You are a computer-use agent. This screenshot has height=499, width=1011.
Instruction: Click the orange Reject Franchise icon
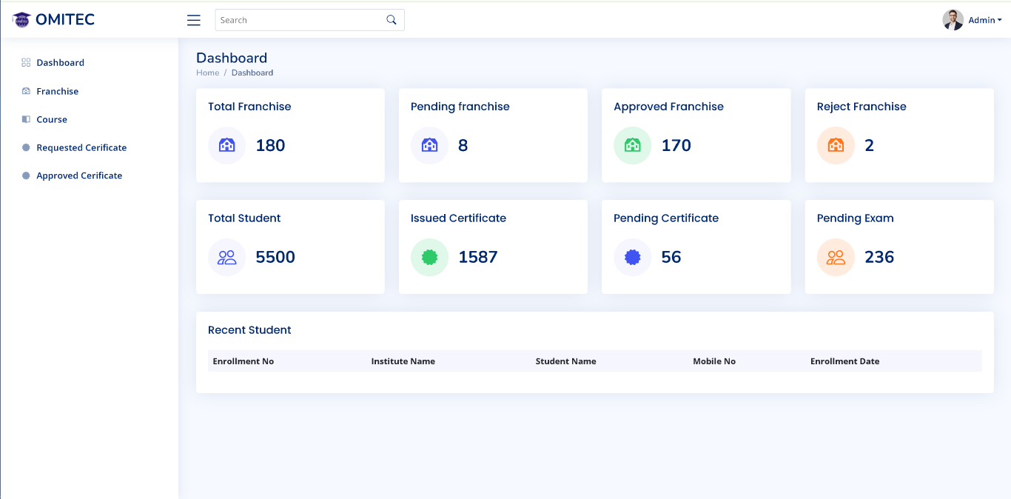click(x=836, y=145)
